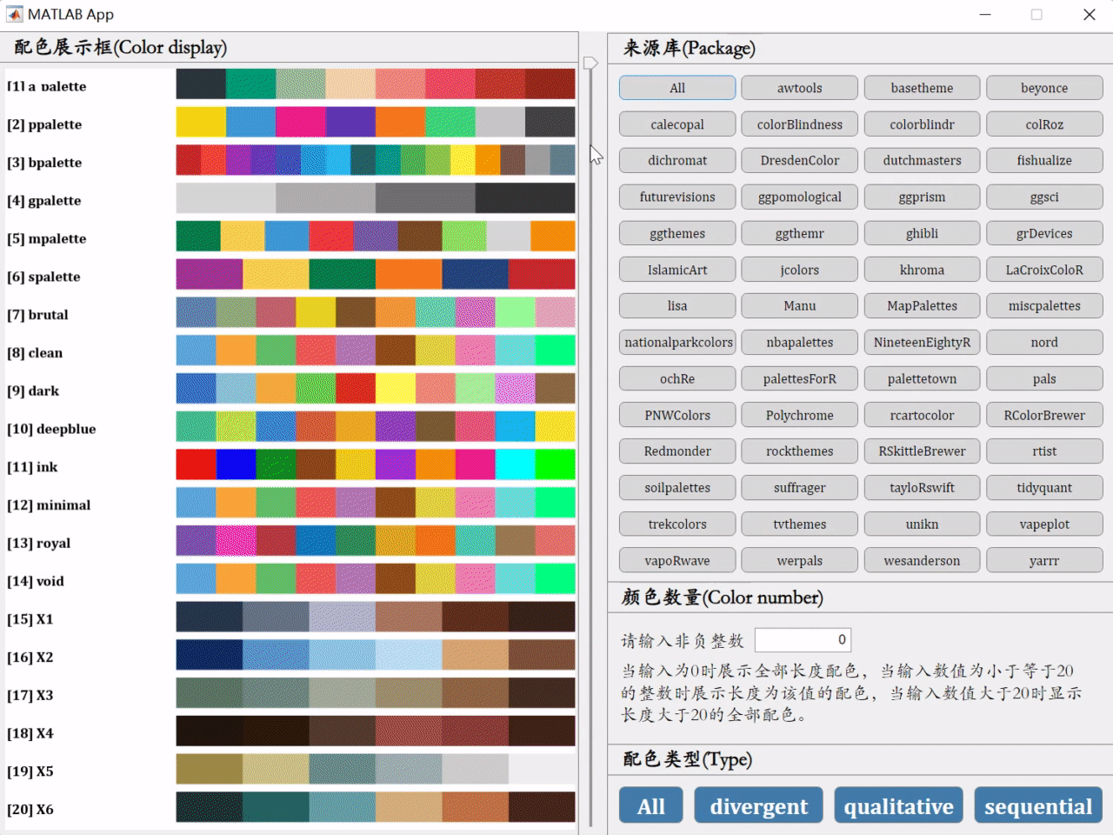Choose the DresdenColor package
Screen dimensions: 1113x835
[800, 160]
